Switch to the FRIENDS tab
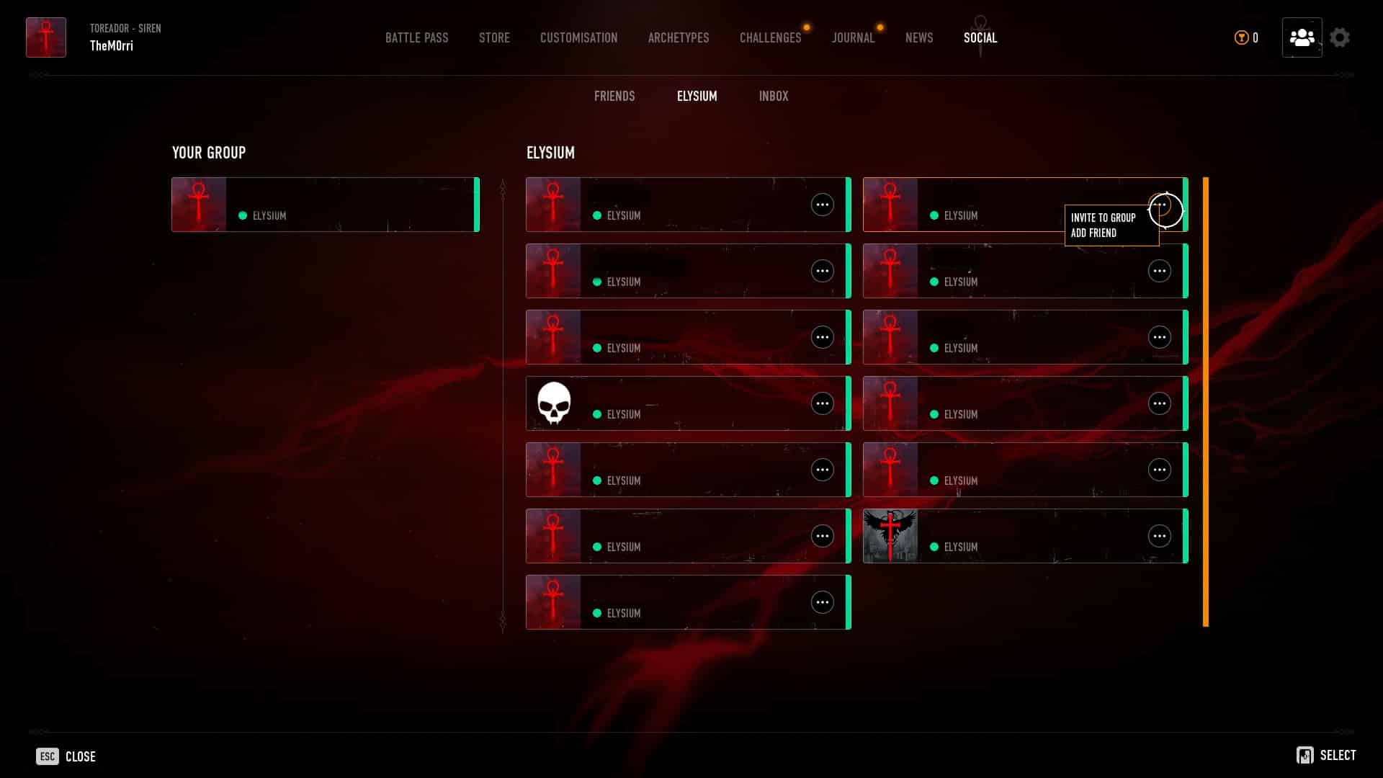Viewport: 1383px width, 778px height. (x=614, y=95)
